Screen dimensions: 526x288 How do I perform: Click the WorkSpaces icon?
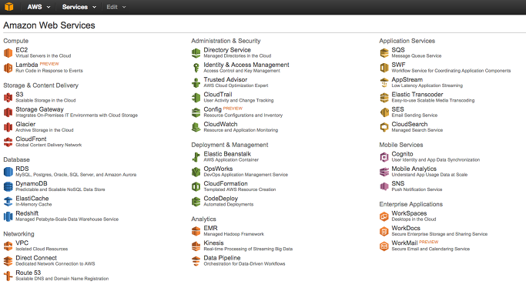(384, 216)
